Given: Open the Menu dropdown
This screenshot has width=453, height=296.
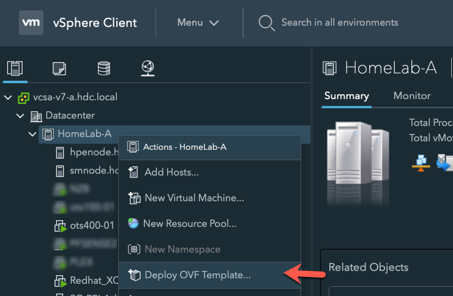Looking at the screenshot, I should tap(198, 23).
